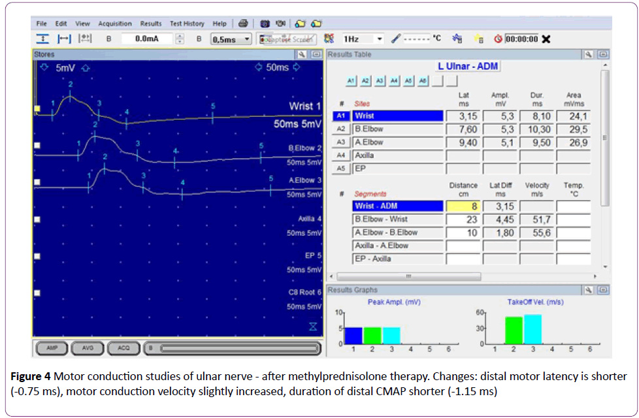Viewport: 639px width, 418px height.
Task: Open the second yellow folder icon
Action: pyautogui.click(x=317, y=24)
